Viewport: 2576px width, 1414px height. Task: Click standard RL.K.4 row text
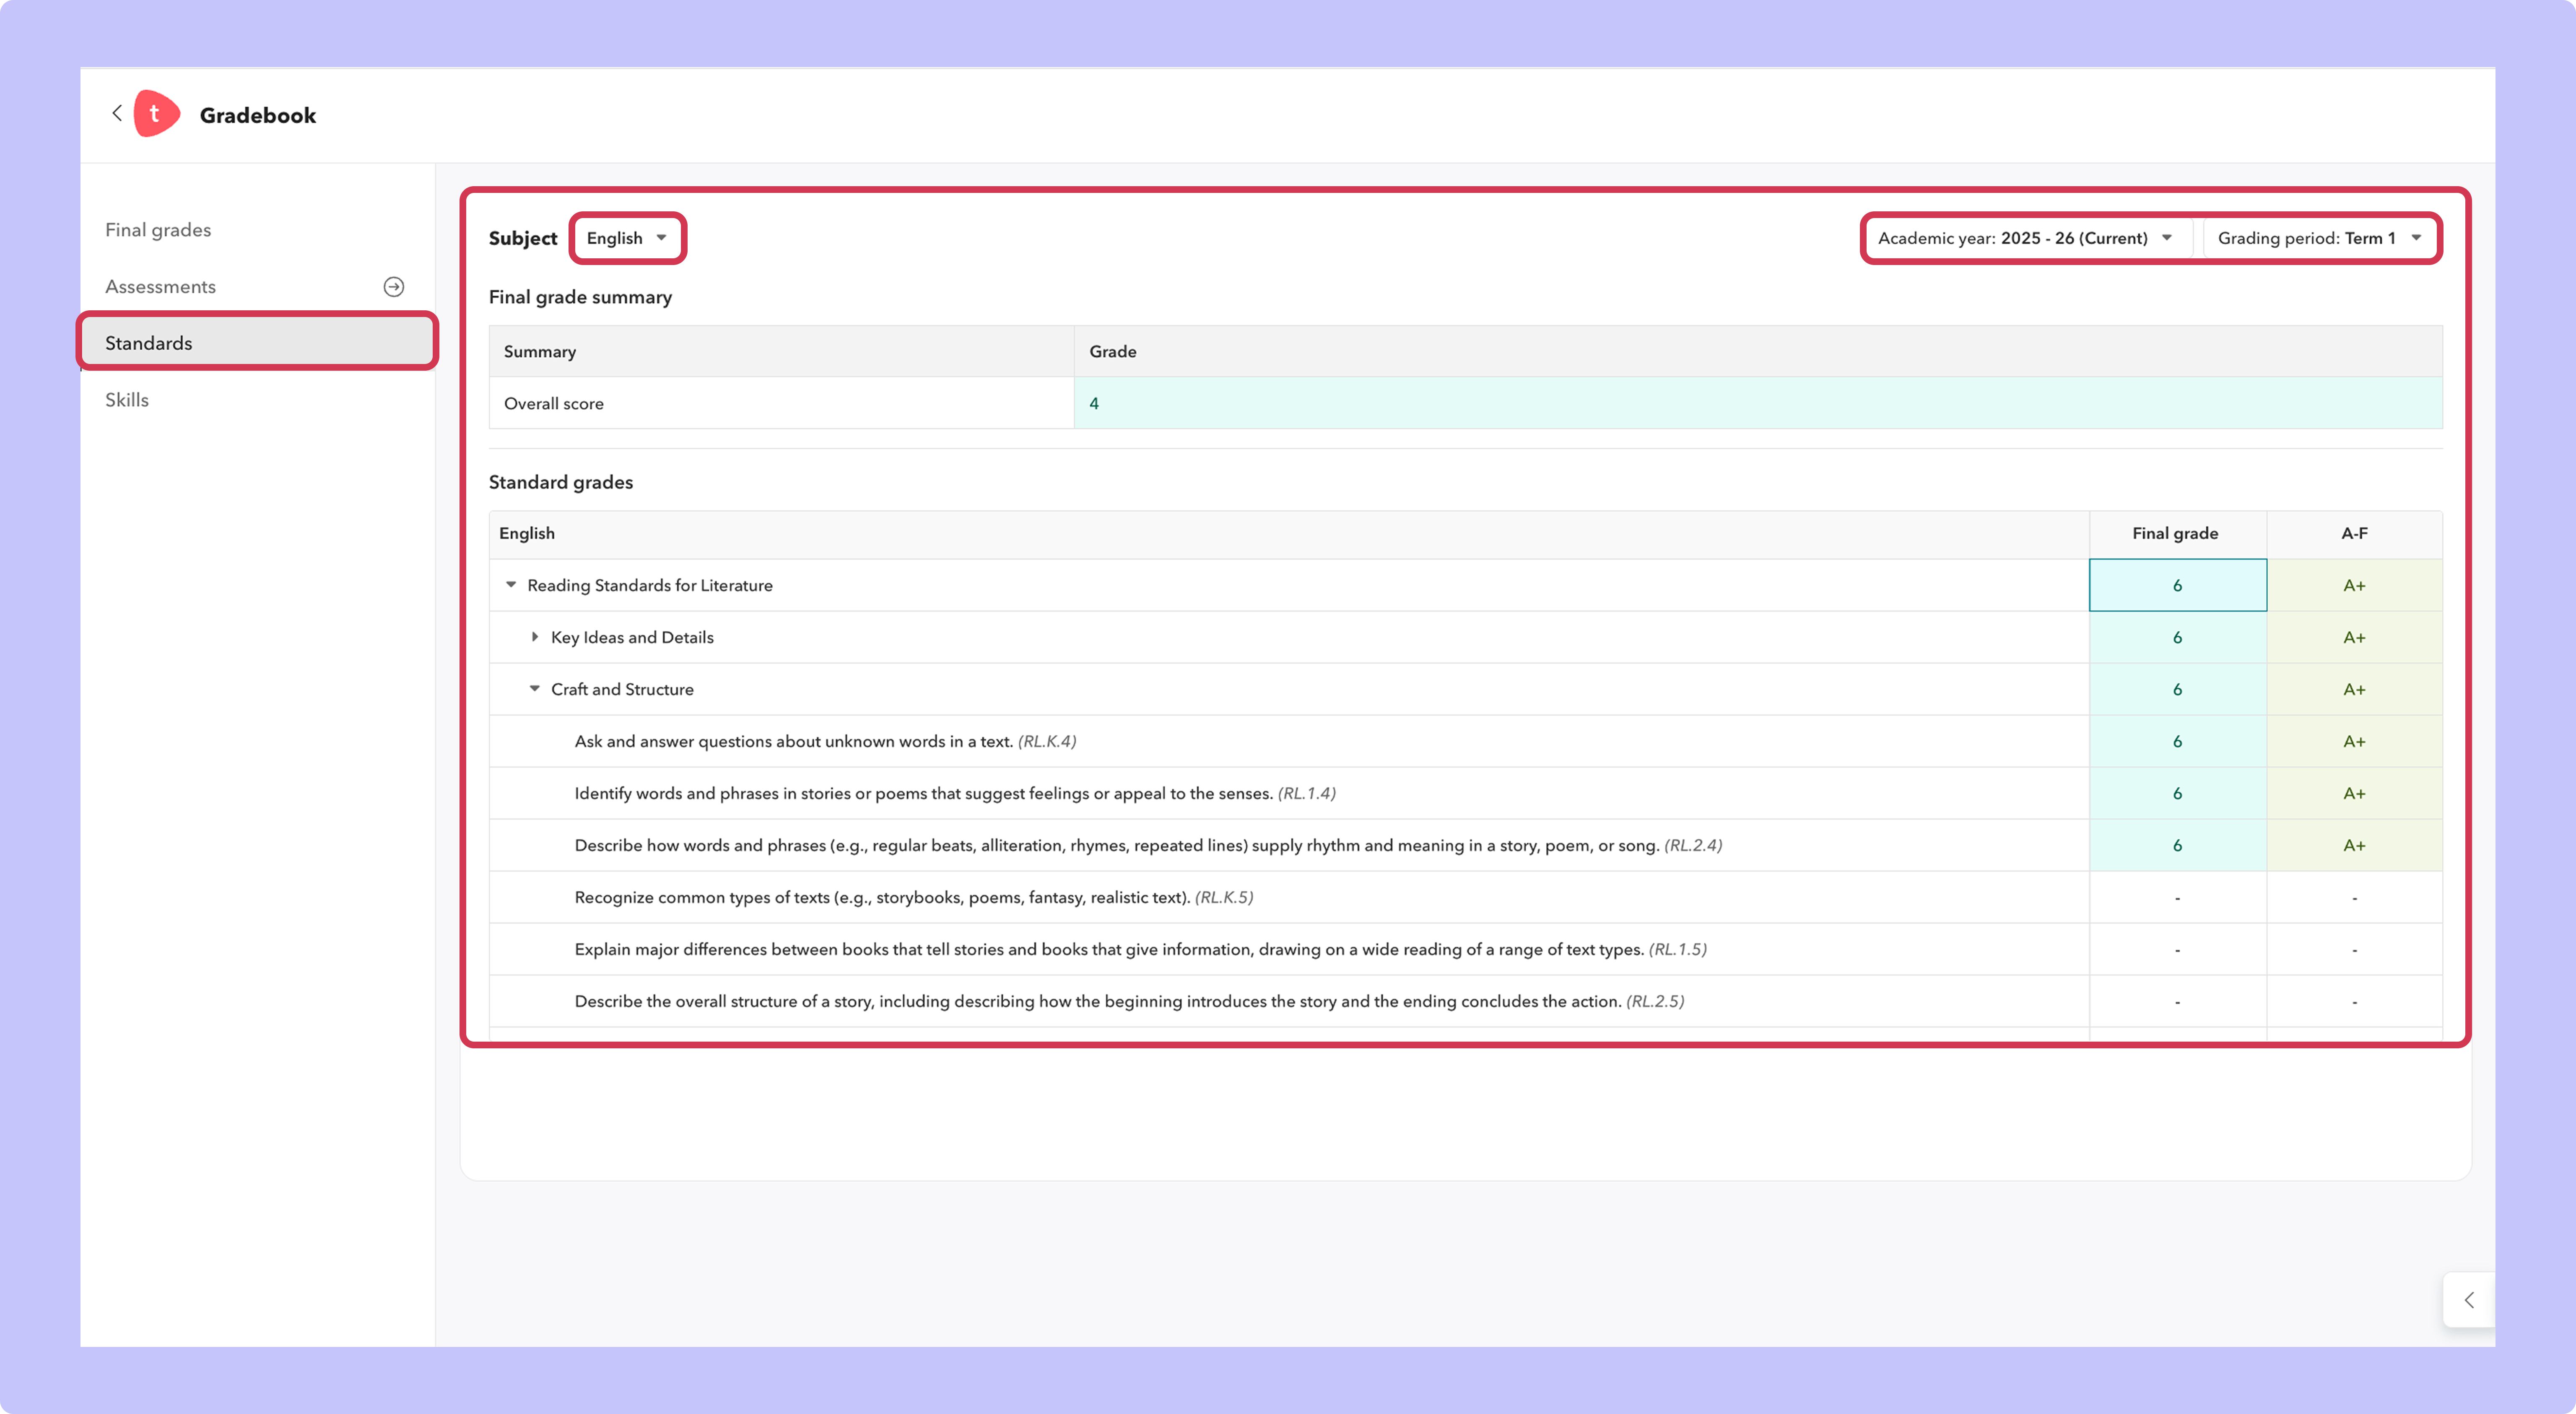click(x=825, y=741)
